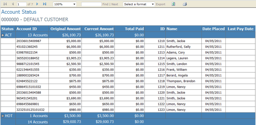Screen dimensions: 256x125
Task: Click the Date Placed column header
Action: click(x=213, y=29)
